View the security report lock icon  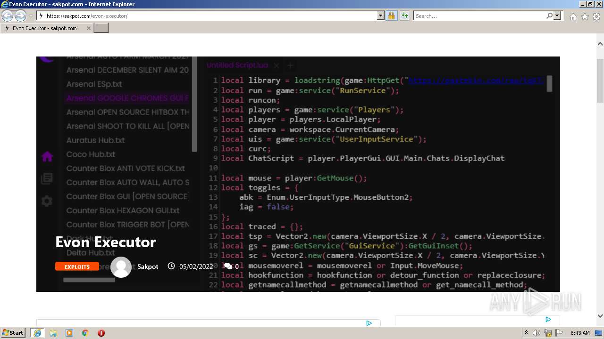(x=391, y=16)
